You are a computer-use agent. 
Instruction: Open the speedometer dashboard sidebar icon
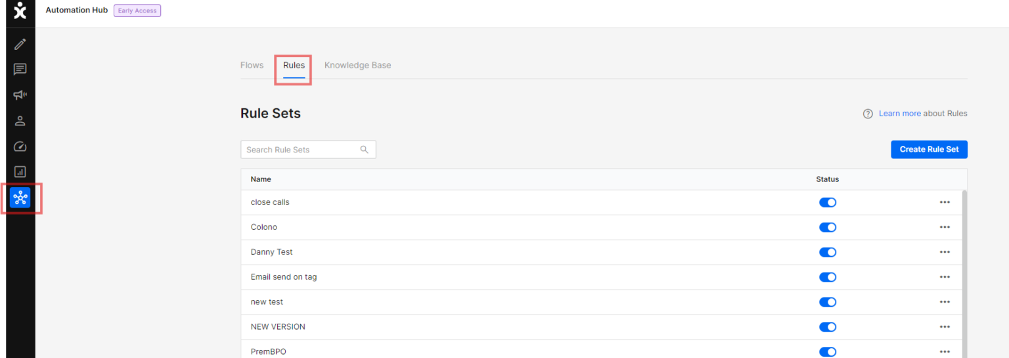coord(20,146)
